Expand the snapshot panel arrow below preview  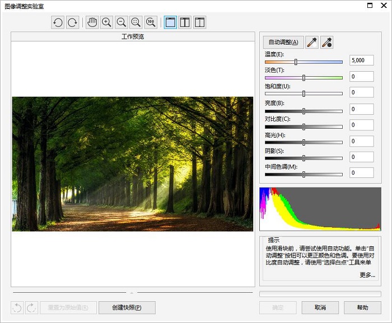pyautogui.click(x=132, y=293)
